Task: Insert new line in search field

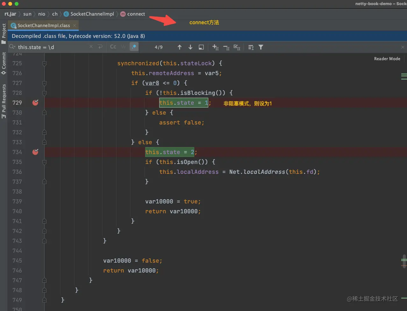Action: (100, 47)
